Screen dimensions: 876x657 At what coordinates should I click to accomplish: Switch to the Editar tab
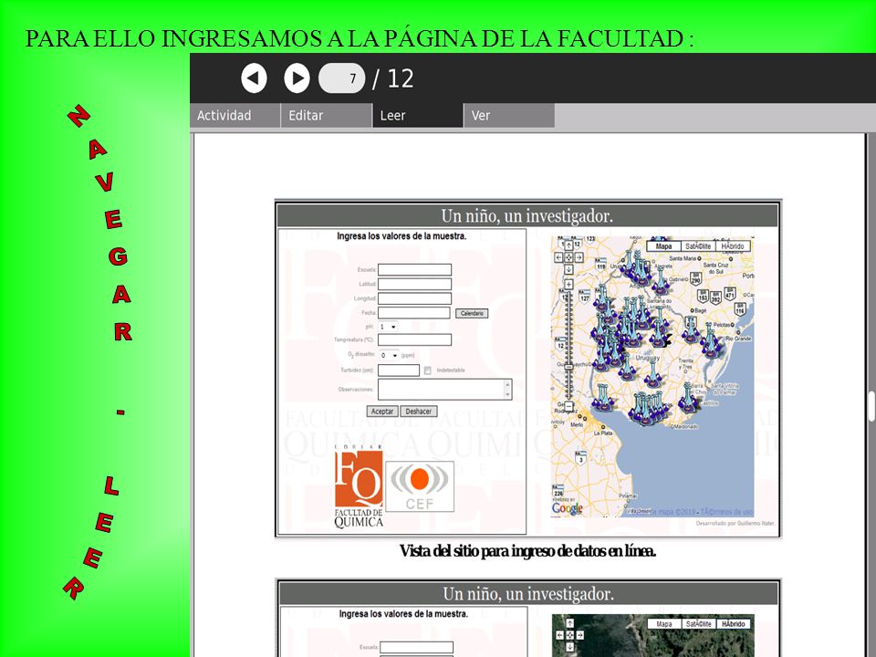(327, 116)
